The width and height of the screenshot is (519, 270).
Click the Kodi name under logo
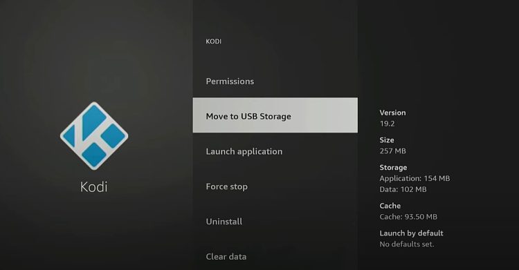[x=94, y=187]
